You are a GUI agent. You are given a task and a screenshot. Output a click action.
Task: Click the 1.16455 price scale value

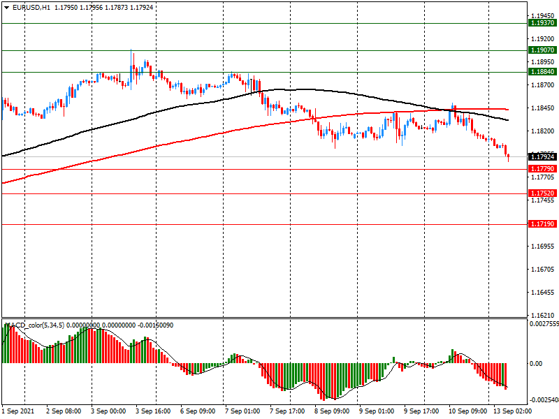tap(543, 293)
